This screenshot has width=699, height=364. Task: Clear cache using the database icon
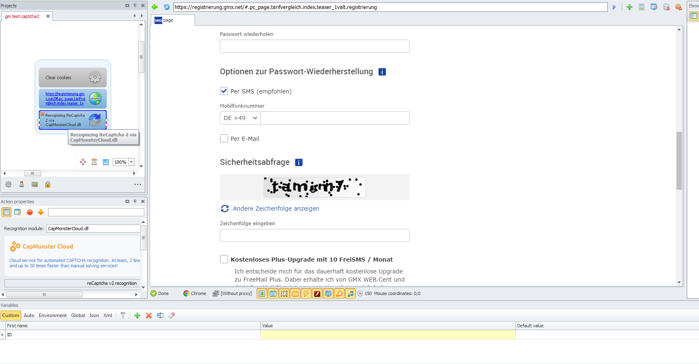tap(666, 7)
